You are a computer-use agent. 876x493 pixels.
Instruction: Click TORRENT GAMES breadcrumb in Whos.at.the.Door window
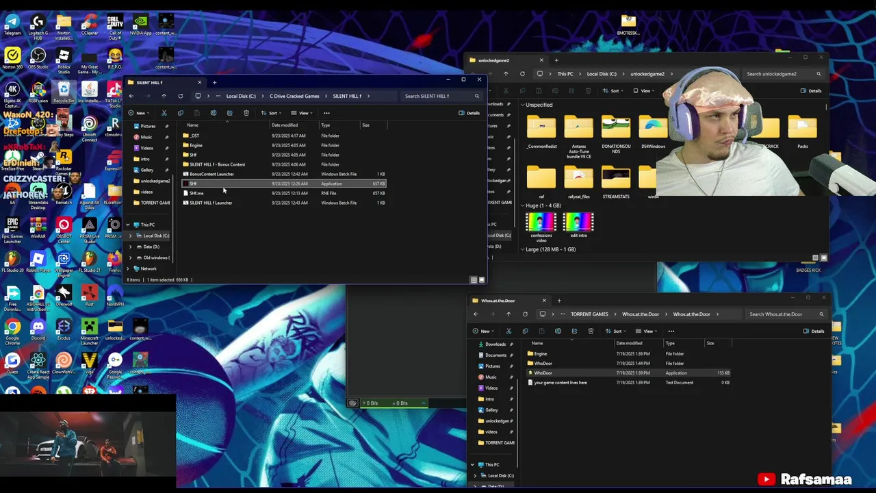point(589,314)
